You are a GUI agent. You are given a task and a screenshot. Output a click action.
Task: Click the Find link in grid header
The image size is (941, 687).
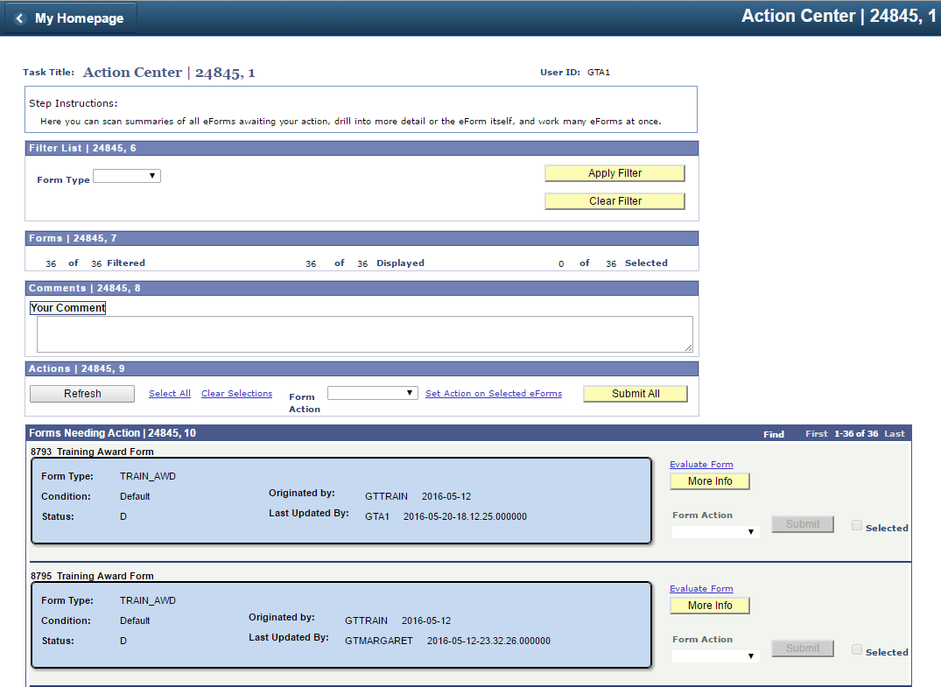tap(774, 434)
